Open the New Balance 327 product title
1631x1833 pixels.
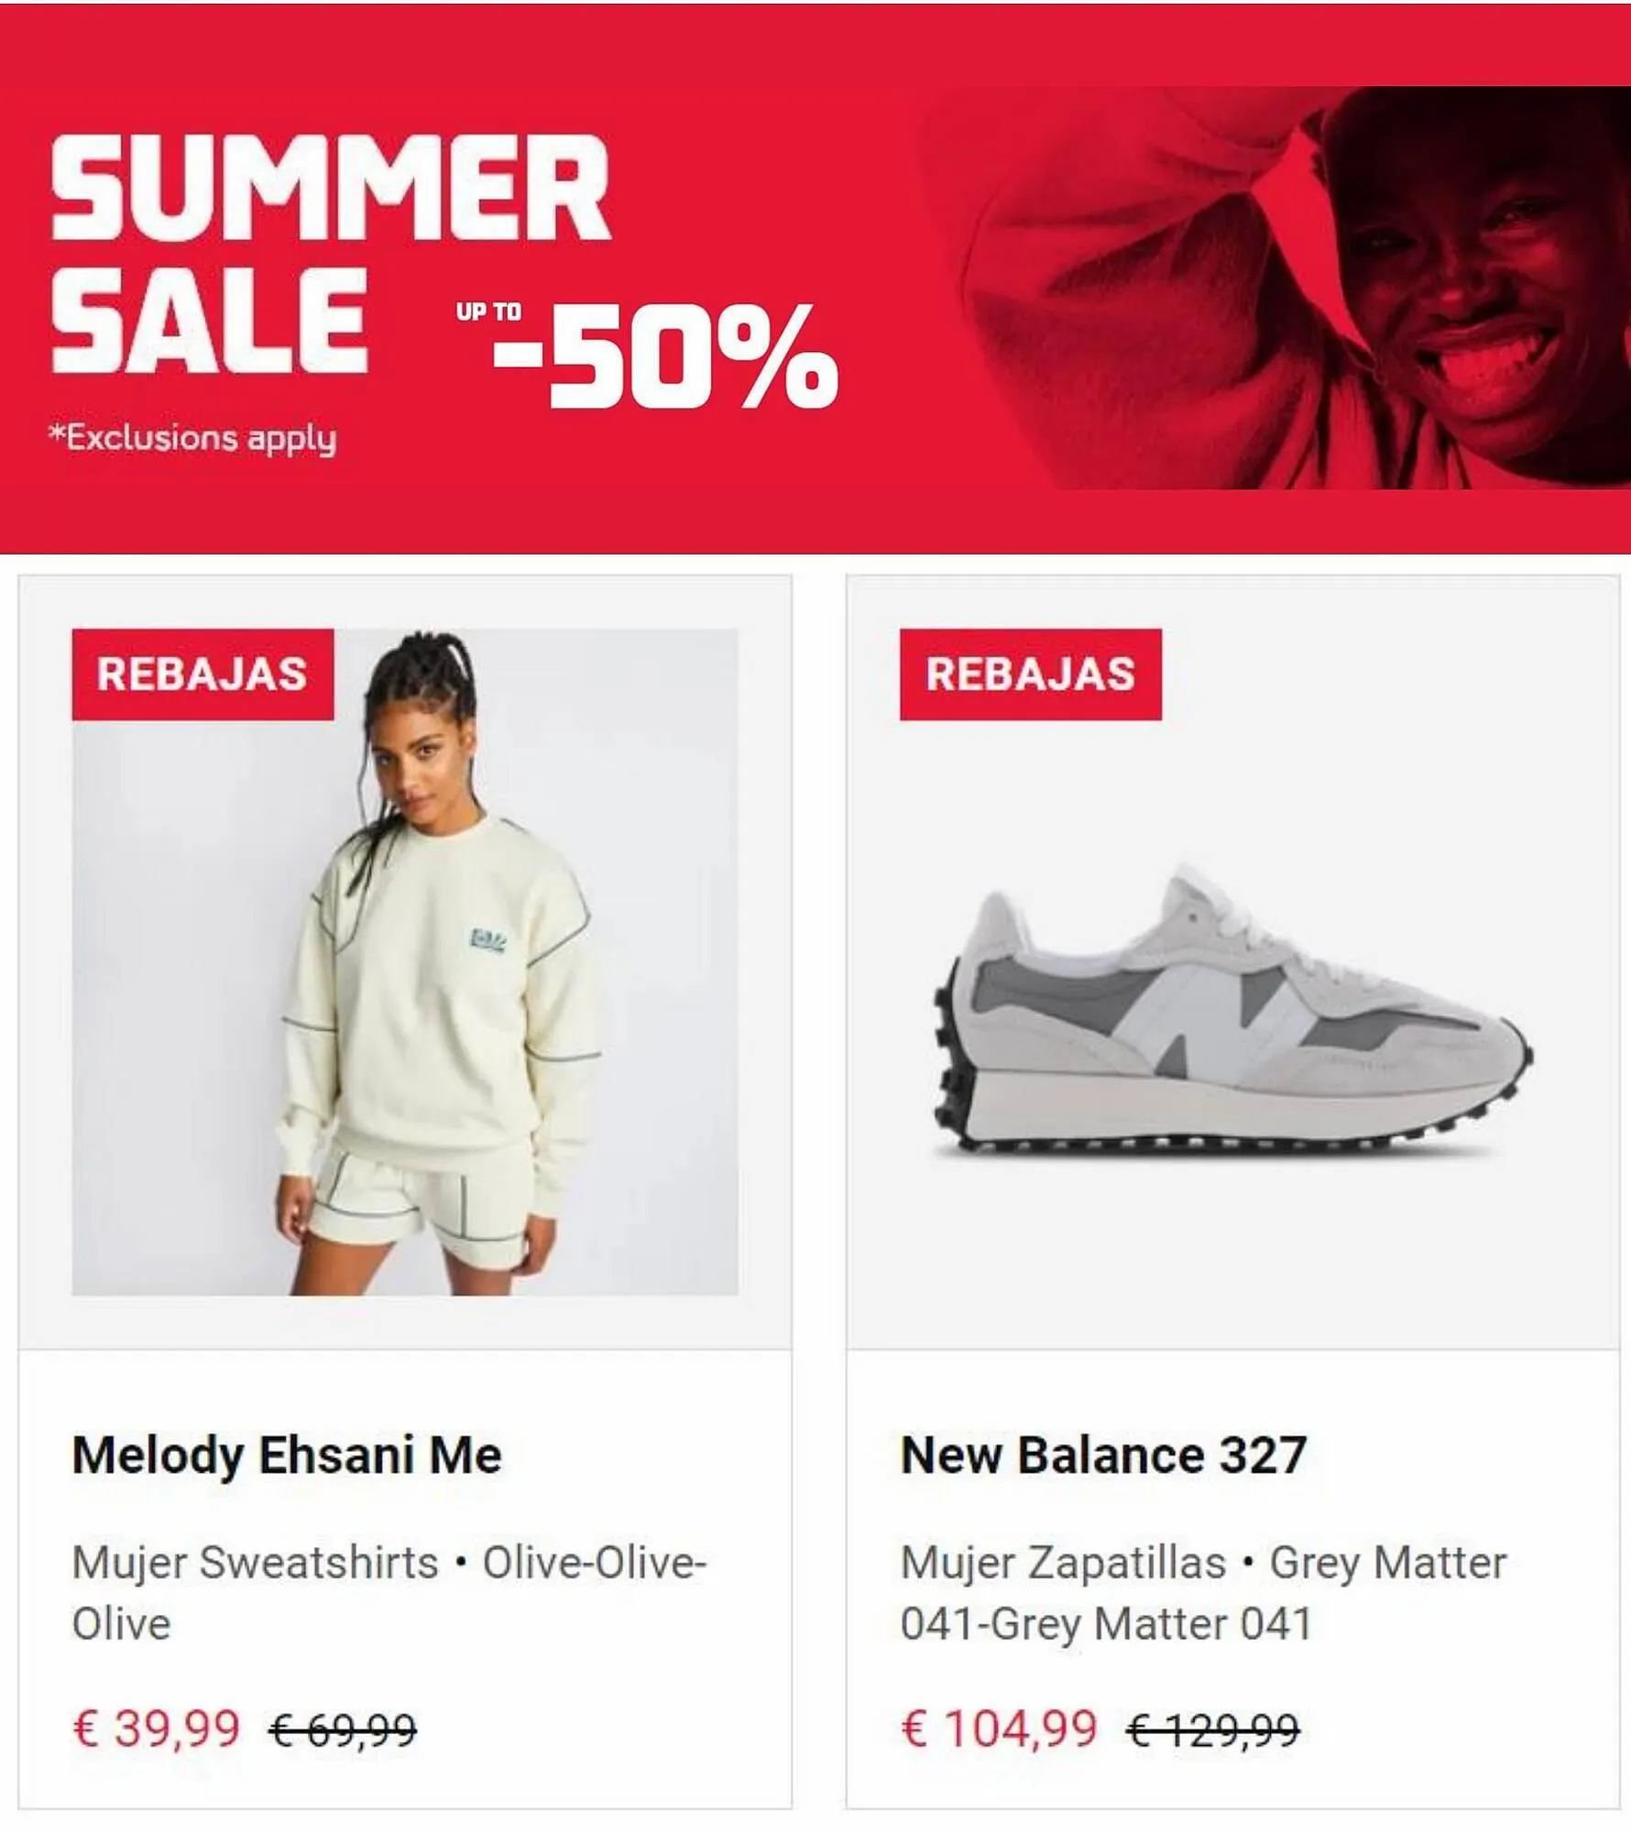point(1102,1454)
